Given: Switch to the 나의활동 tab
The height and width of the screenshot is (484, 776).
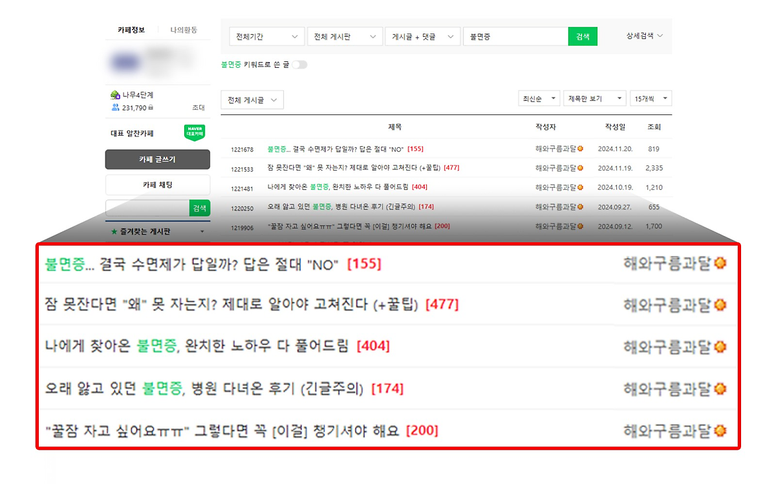Looking at the screenshot, I should (x=184, y=30).
